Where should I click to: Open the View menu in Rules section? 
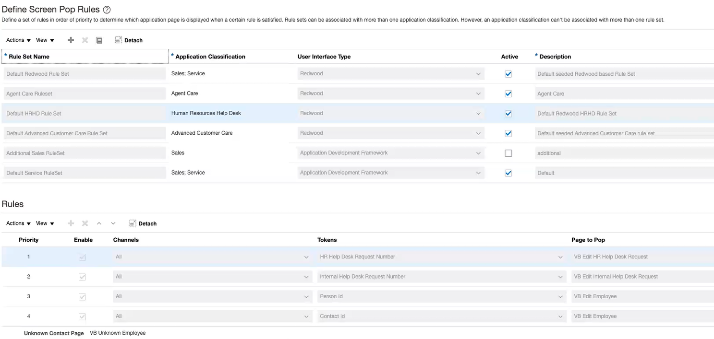[45, 223]
